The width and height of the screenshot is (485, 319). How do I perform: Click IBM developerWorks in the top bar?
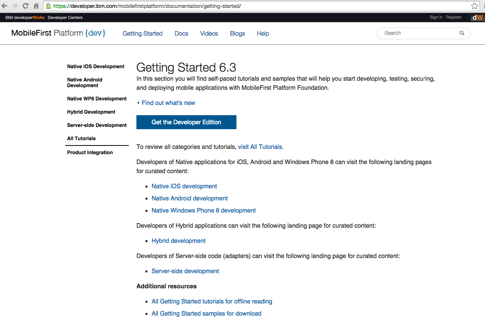point(25,17)
